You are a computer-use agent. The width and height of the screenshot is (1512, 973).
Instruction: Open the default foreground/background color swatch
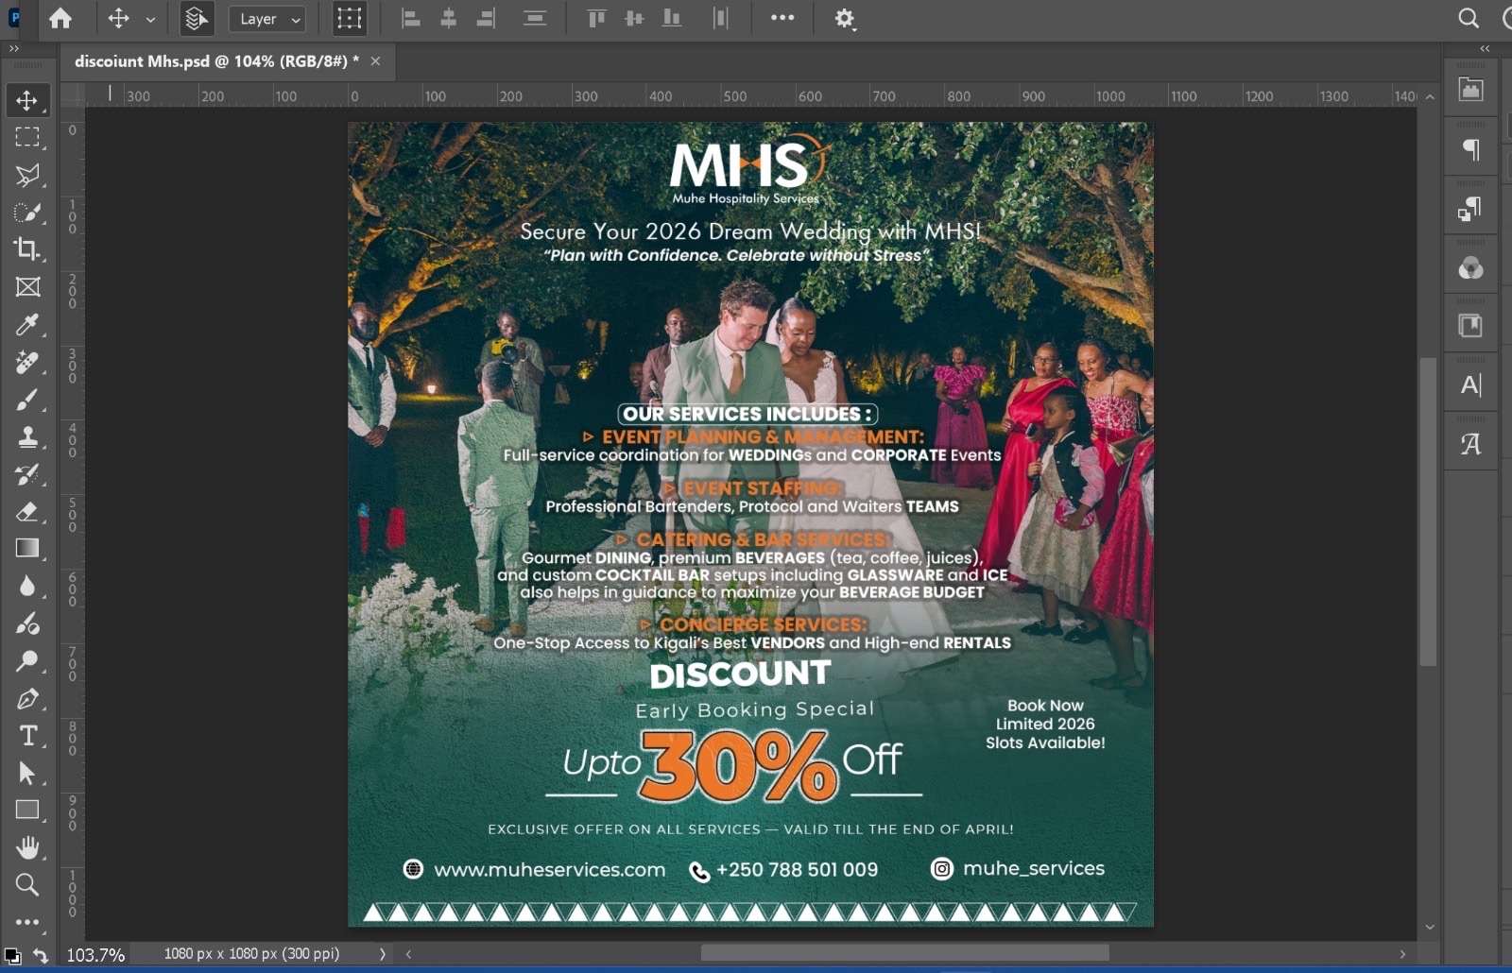click(12, 956)
